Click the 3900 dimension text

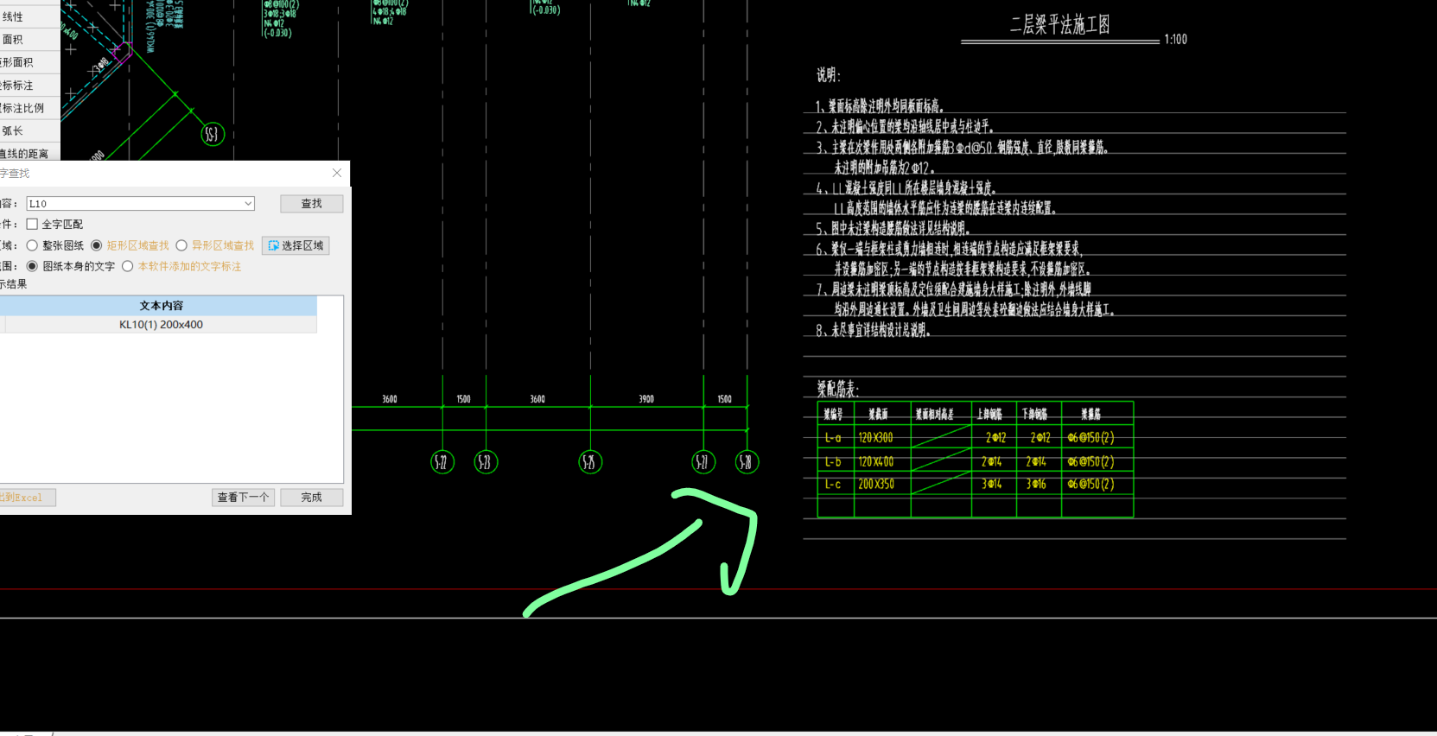[646, 399]
